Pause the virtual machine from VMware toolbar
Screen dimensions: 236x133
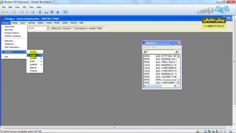3,12
